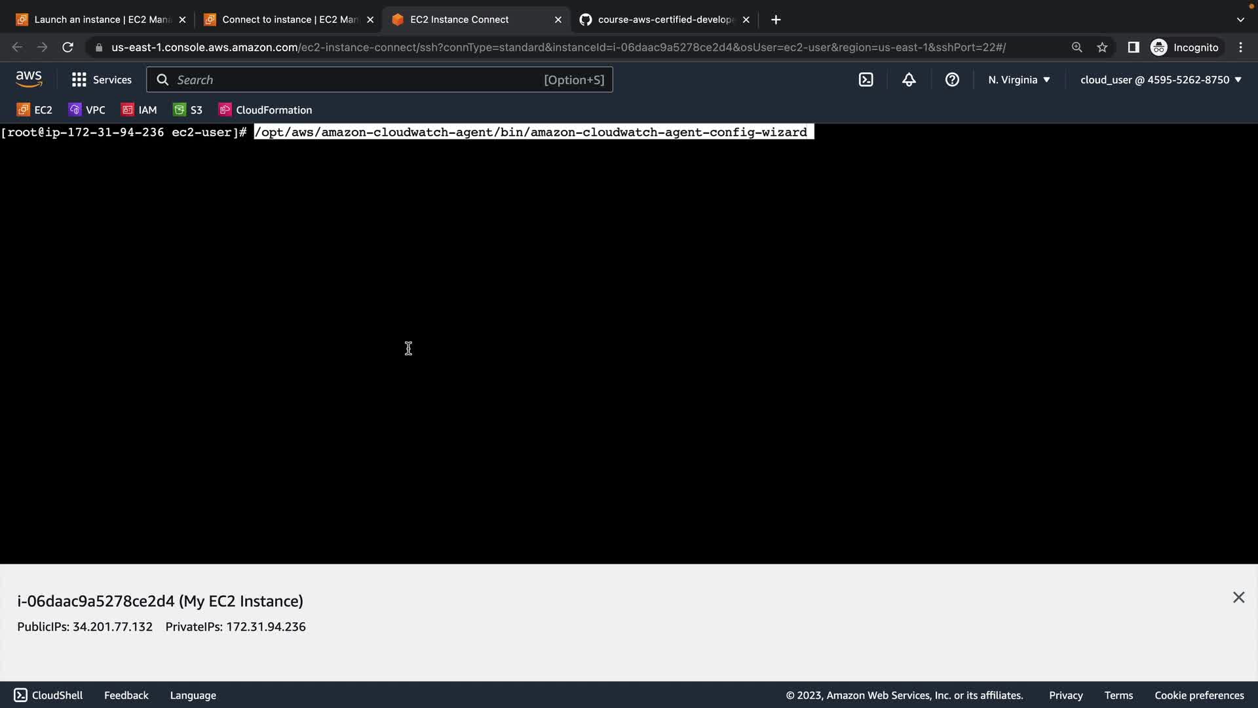Image resolution: width=1258 pixels, height=708 pixels.
Task: Open the S3 favorites shortcut
Action: 188,110
